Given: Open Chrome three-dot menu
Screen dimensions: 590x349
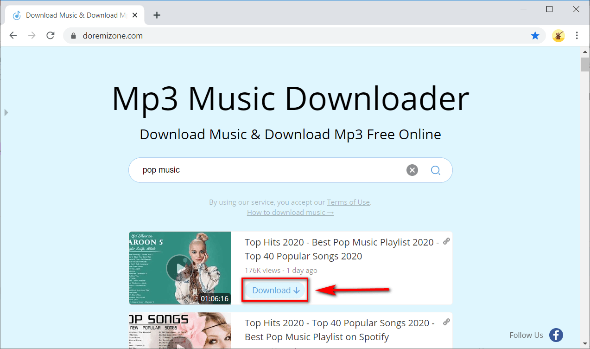Looking at the screenshot, I should 577,36.
